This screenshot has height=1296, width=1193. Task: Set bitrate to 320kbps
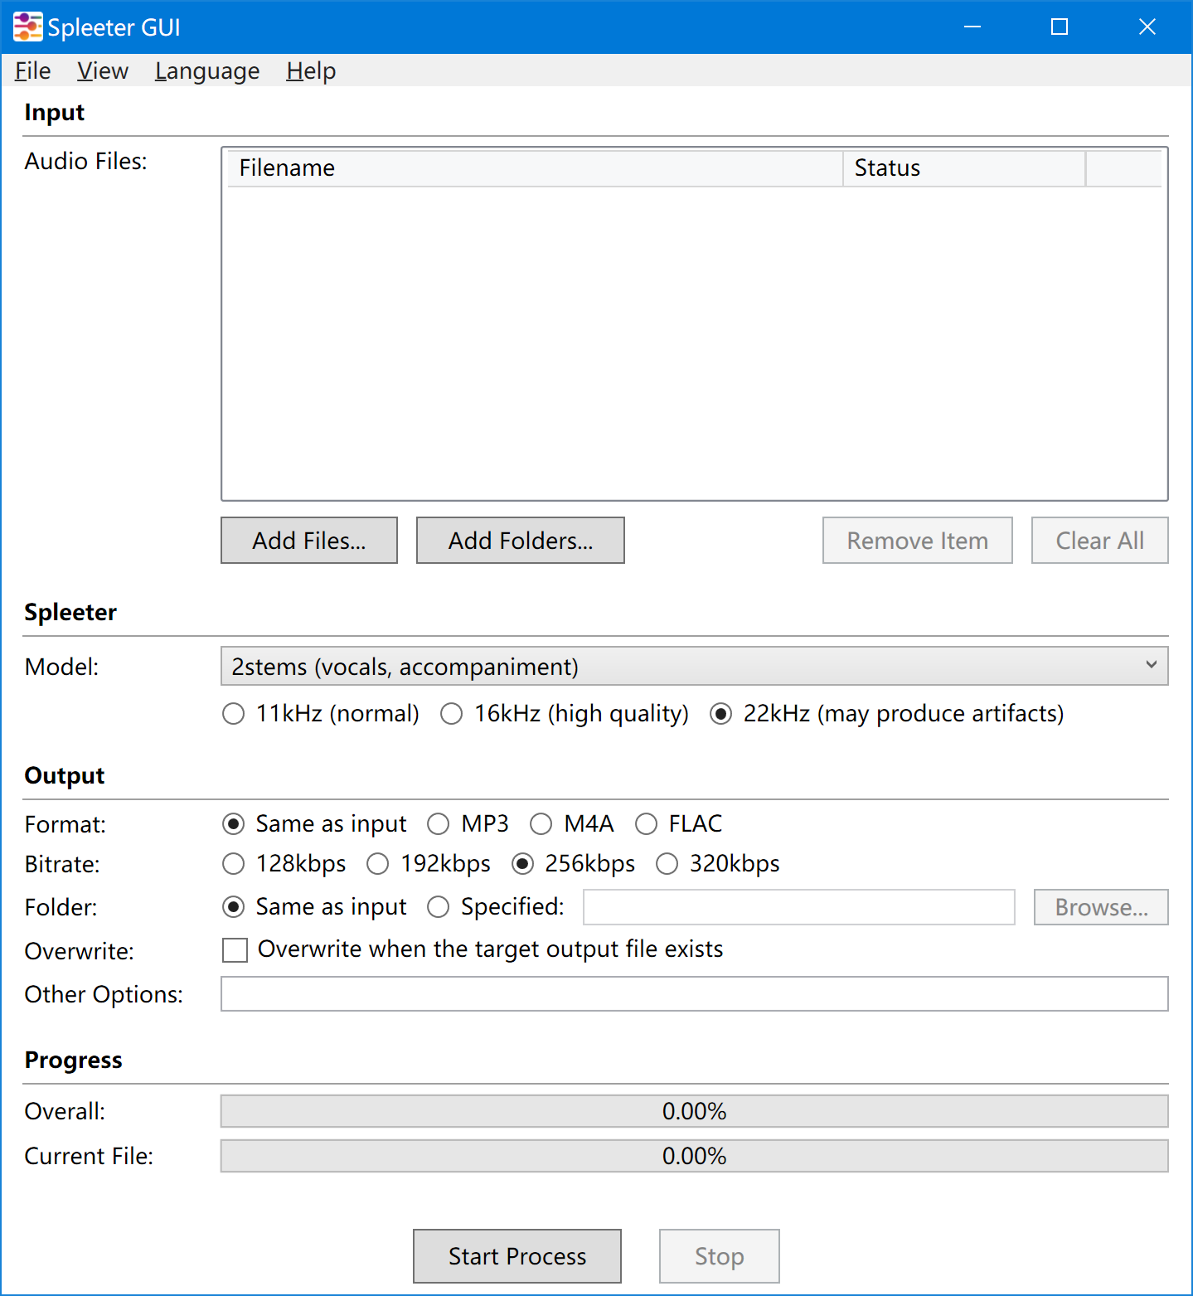[718, 864]
